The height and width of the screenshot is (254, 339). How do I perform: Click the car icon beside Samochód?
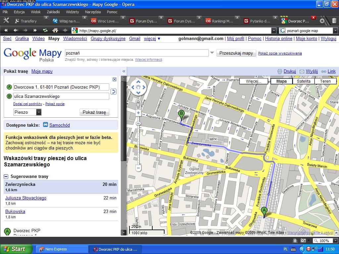tap(45, 125)
